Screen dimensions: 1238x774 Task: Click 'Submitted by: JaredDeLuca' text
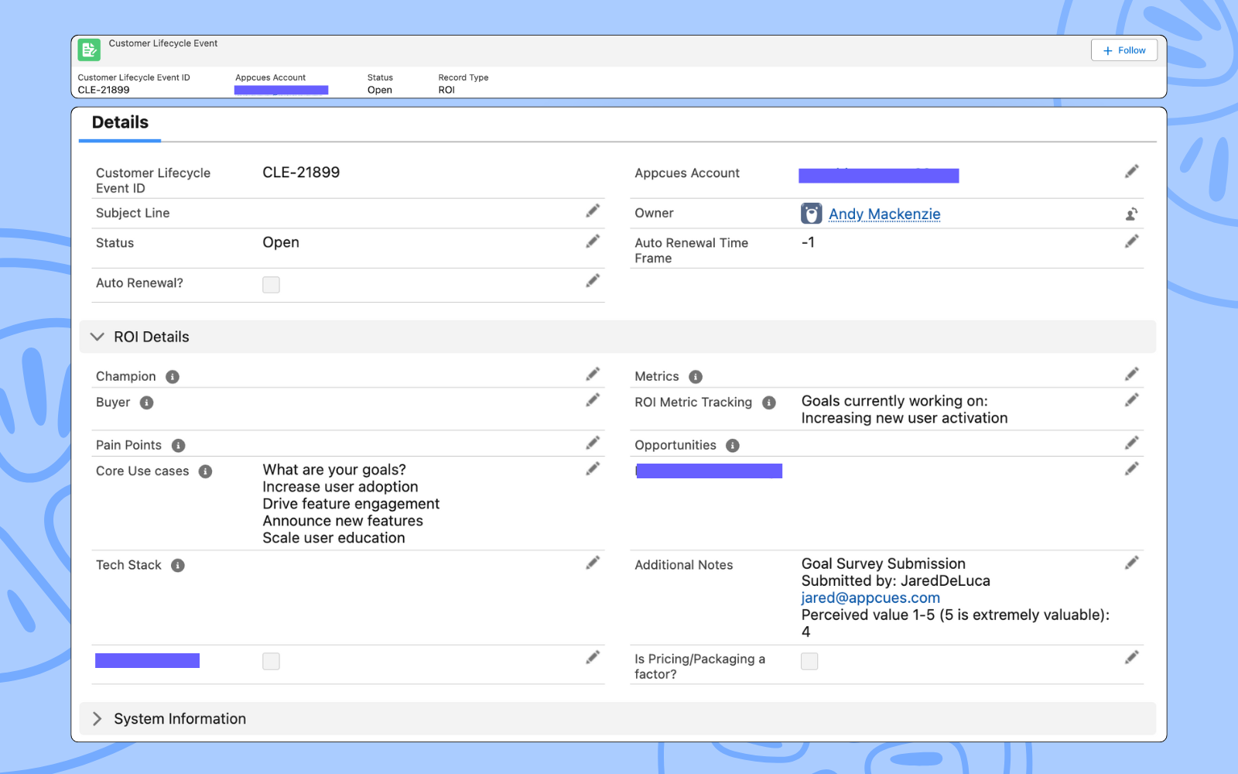click(x=895, y=581)
